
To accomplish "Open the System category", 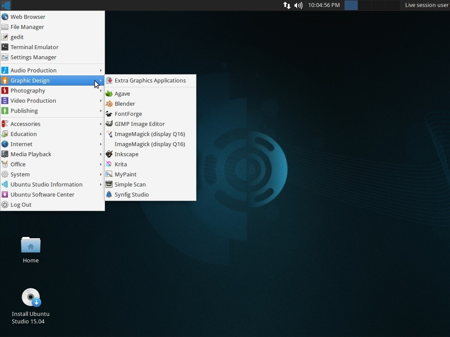I will click(52, 174).
